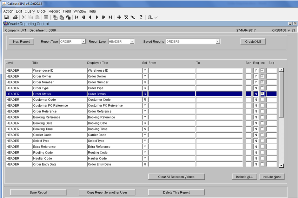
Task: Click the Paste clipboard icon
Action: click(x=37, y=17)
